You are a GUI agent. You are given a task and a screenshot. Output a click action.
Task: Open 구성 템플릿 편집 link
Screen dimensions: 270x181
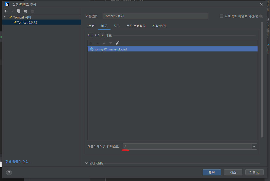click(x=18, y=162)
